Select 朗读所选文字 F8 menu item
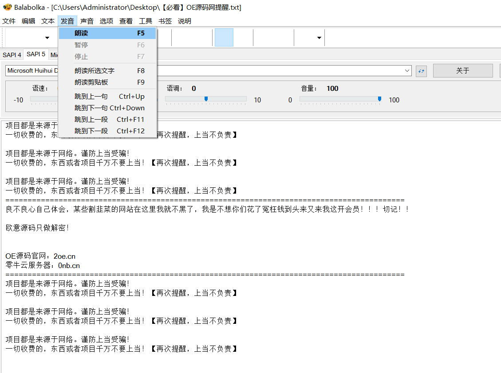The width and height of the screenshot is (501, 373). point(107,70)
